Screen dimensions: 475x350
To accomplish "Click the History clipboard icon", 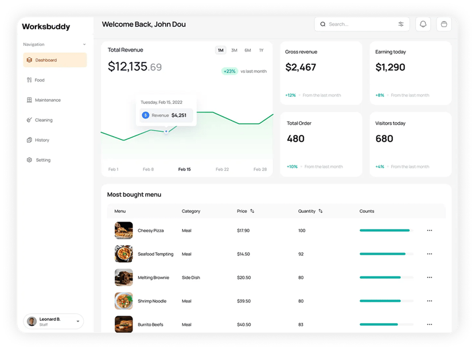I will [x=29, y=140].
